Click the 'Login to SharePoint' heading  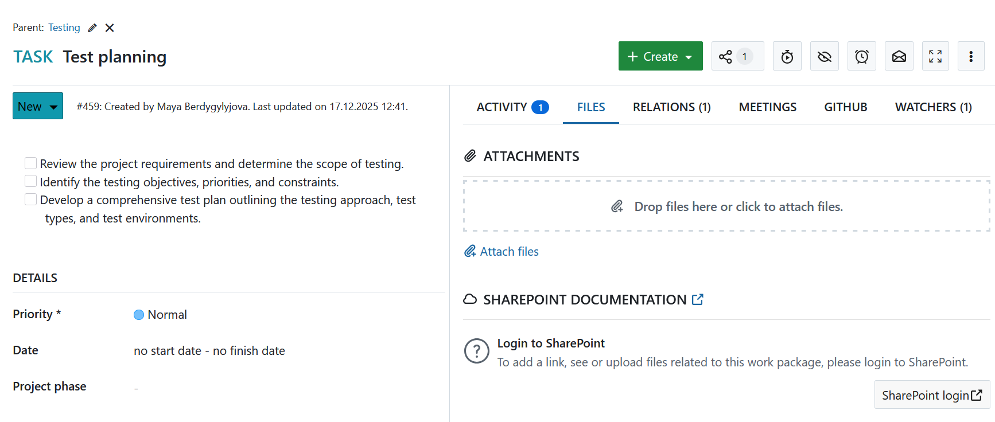tap(551, 343)
